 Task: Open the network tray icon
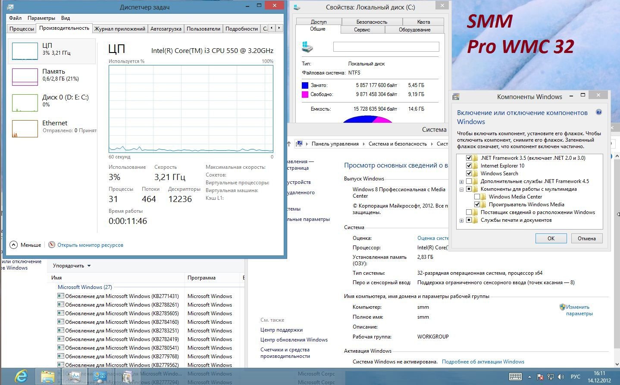point(551,377)
